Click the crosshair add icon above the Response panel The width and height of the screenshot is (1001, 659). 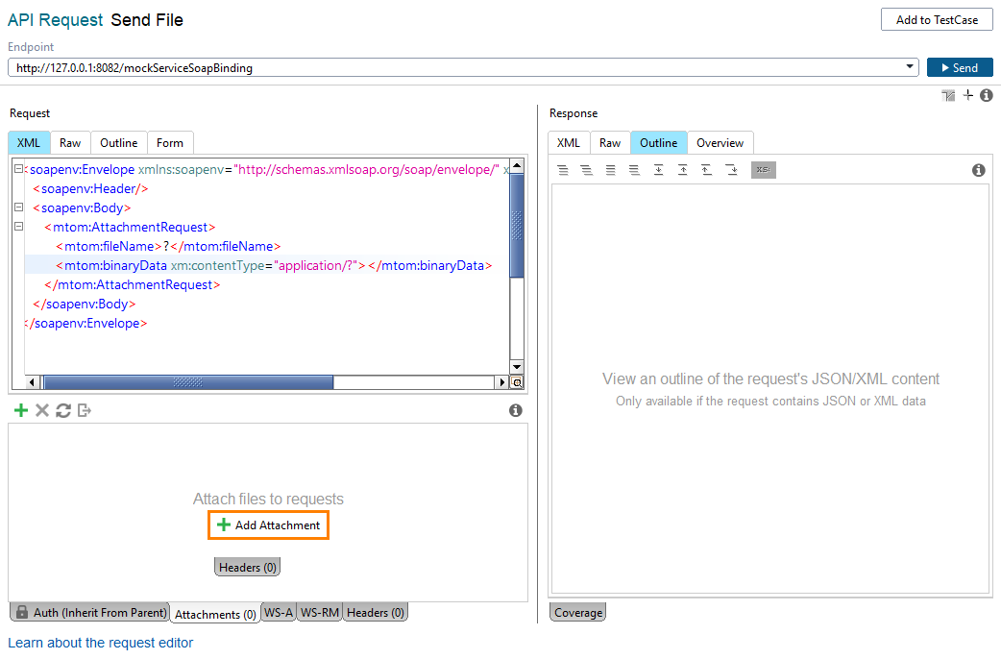click(x=967, y=95)
